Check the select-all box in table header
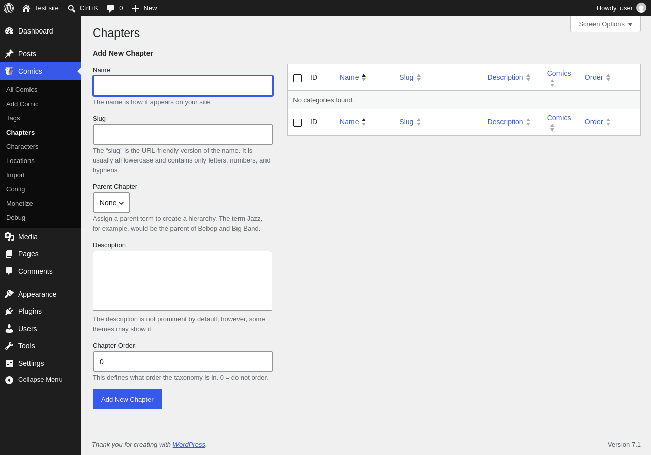The height and width of the screenshot is (455, 651). point(298,78)
